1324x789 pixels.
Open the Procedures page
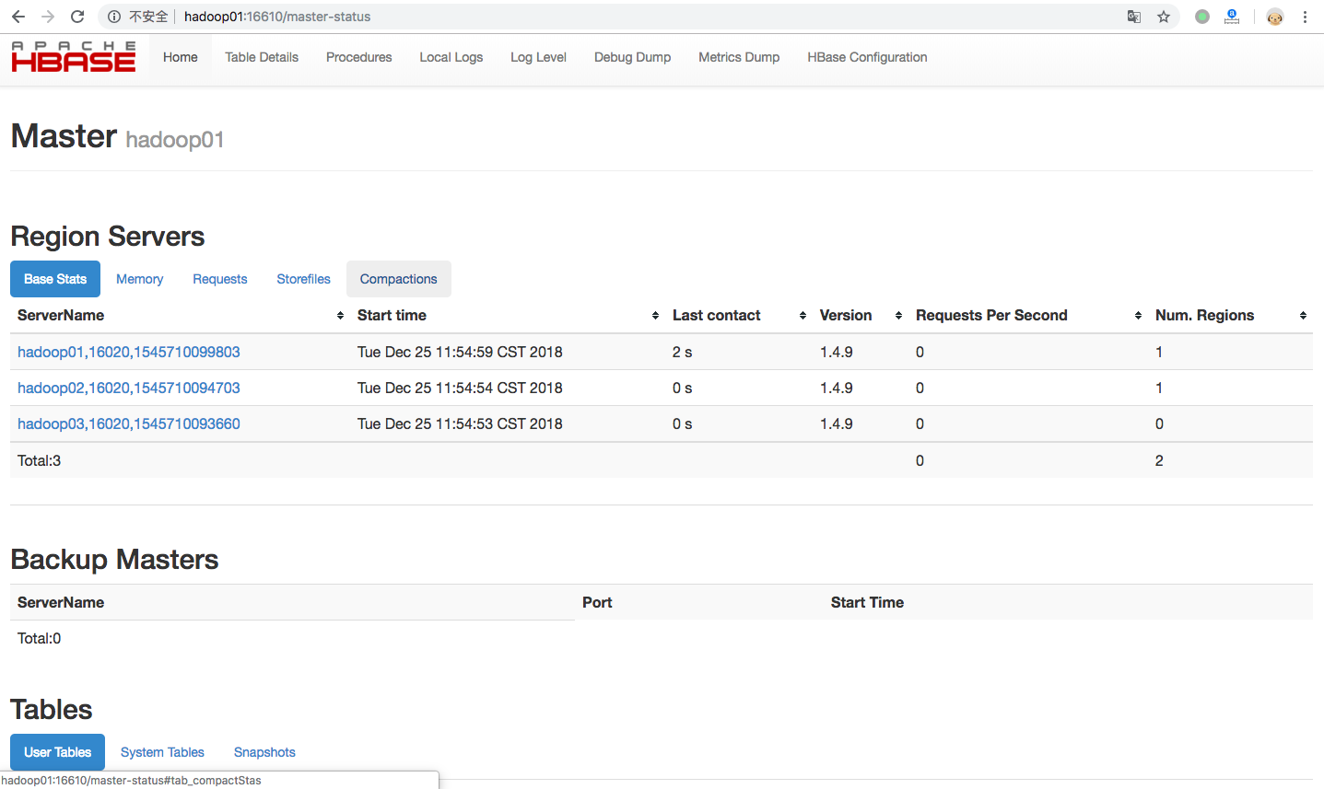pyautogui.click(x=359, y=57)
